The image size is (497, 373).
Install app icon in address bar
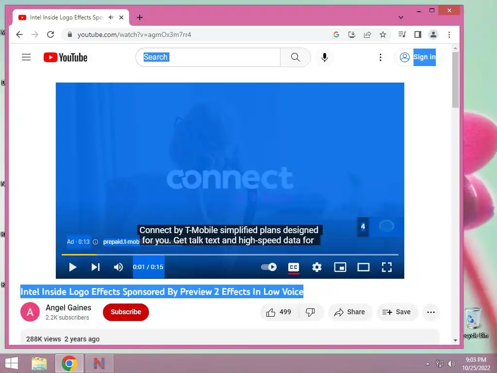pos(352,34)
